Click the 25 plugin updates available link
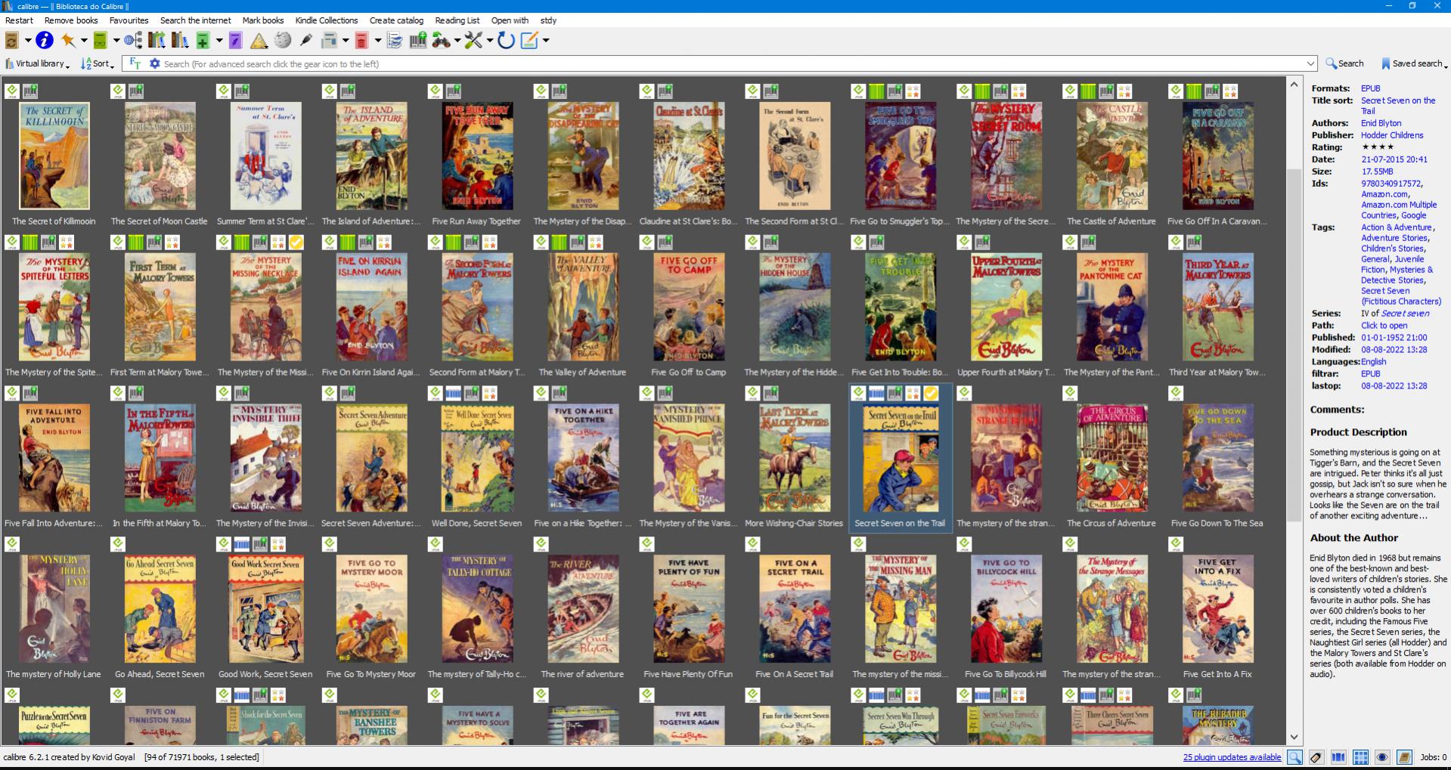 coord(1232,757)
